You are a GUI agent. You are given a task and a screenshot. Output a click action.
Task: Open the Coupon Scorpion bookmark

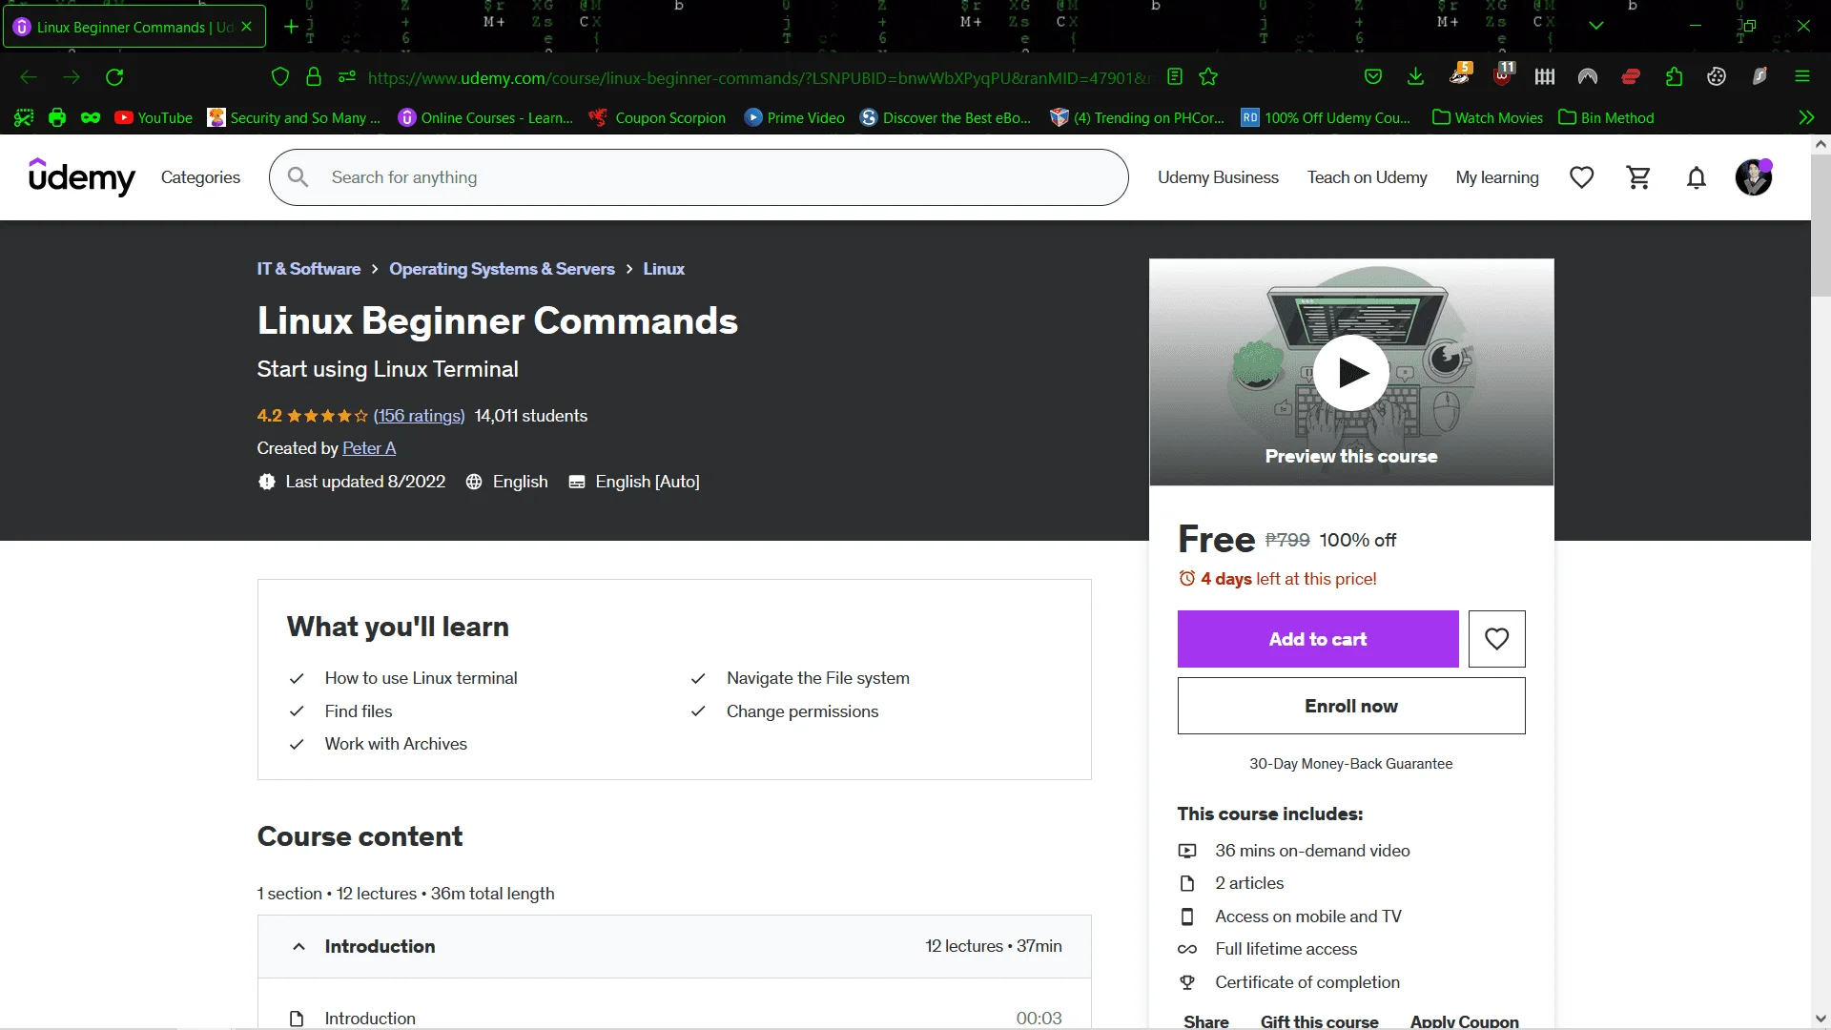657,118
